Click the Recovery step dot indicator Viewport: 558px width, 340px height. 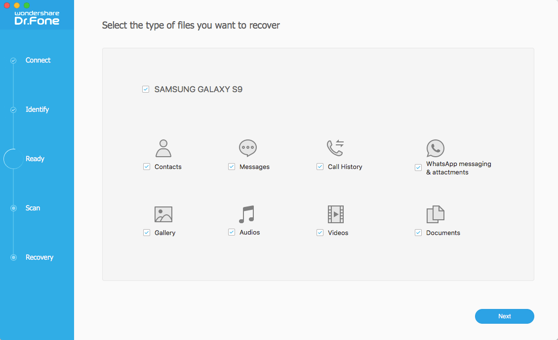pyautogui.click(x=13, y=258)
